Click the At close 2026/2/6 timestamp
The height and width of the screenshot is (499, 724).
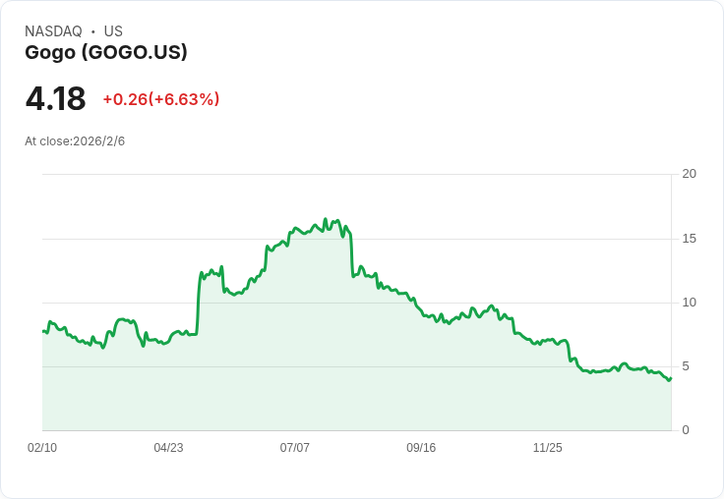coord(75,141)
